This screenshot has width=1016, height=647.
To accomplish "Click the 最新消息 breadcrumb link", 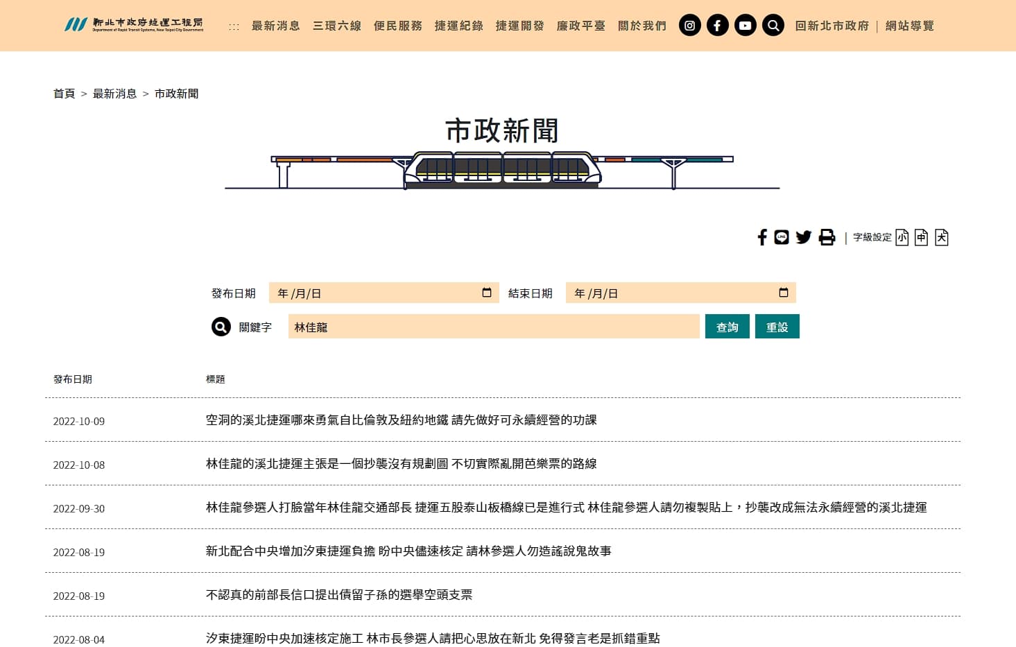I will (x=115, y=94).
